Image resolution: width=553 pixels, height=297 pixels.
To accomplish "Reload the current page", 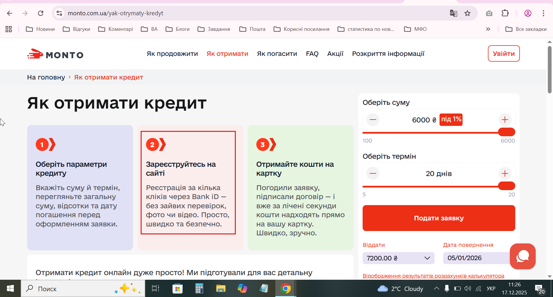I will [x=41, y=13].
